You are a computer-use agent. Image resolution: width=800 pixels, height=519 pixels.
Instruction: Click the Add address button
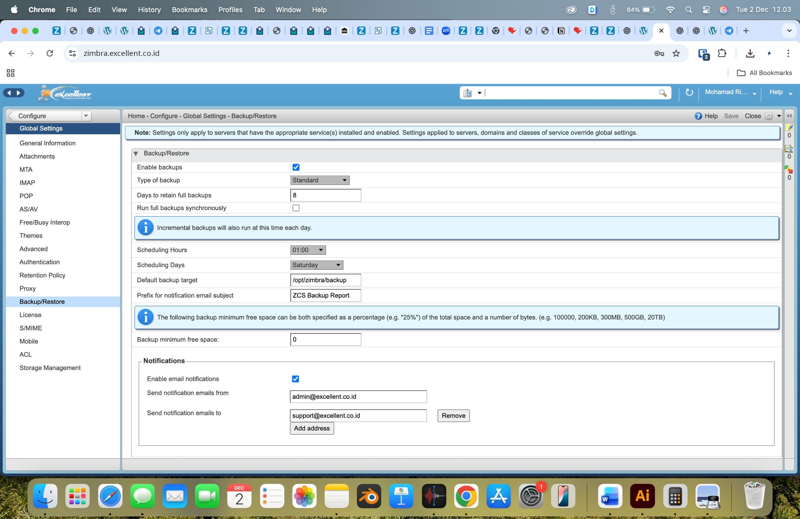pos(311,428)
